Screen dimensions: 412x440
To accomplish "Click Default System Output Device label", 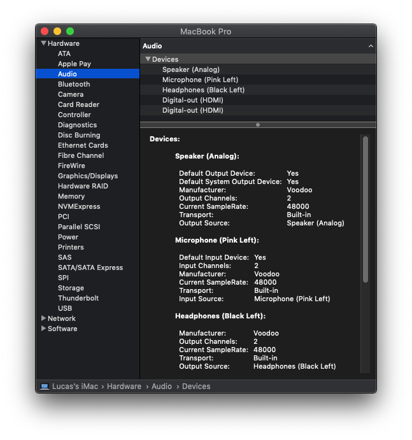I will point(231,181).
